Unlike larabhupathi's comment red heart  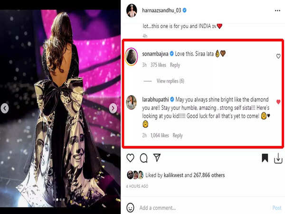coord(278,102)
